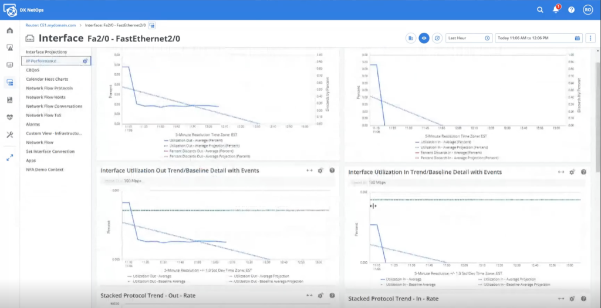This screenshot has height=308, width=601.
Task: Toggle width of Stacked Protocol Trend Out panel
Action: tap(309, 296)
